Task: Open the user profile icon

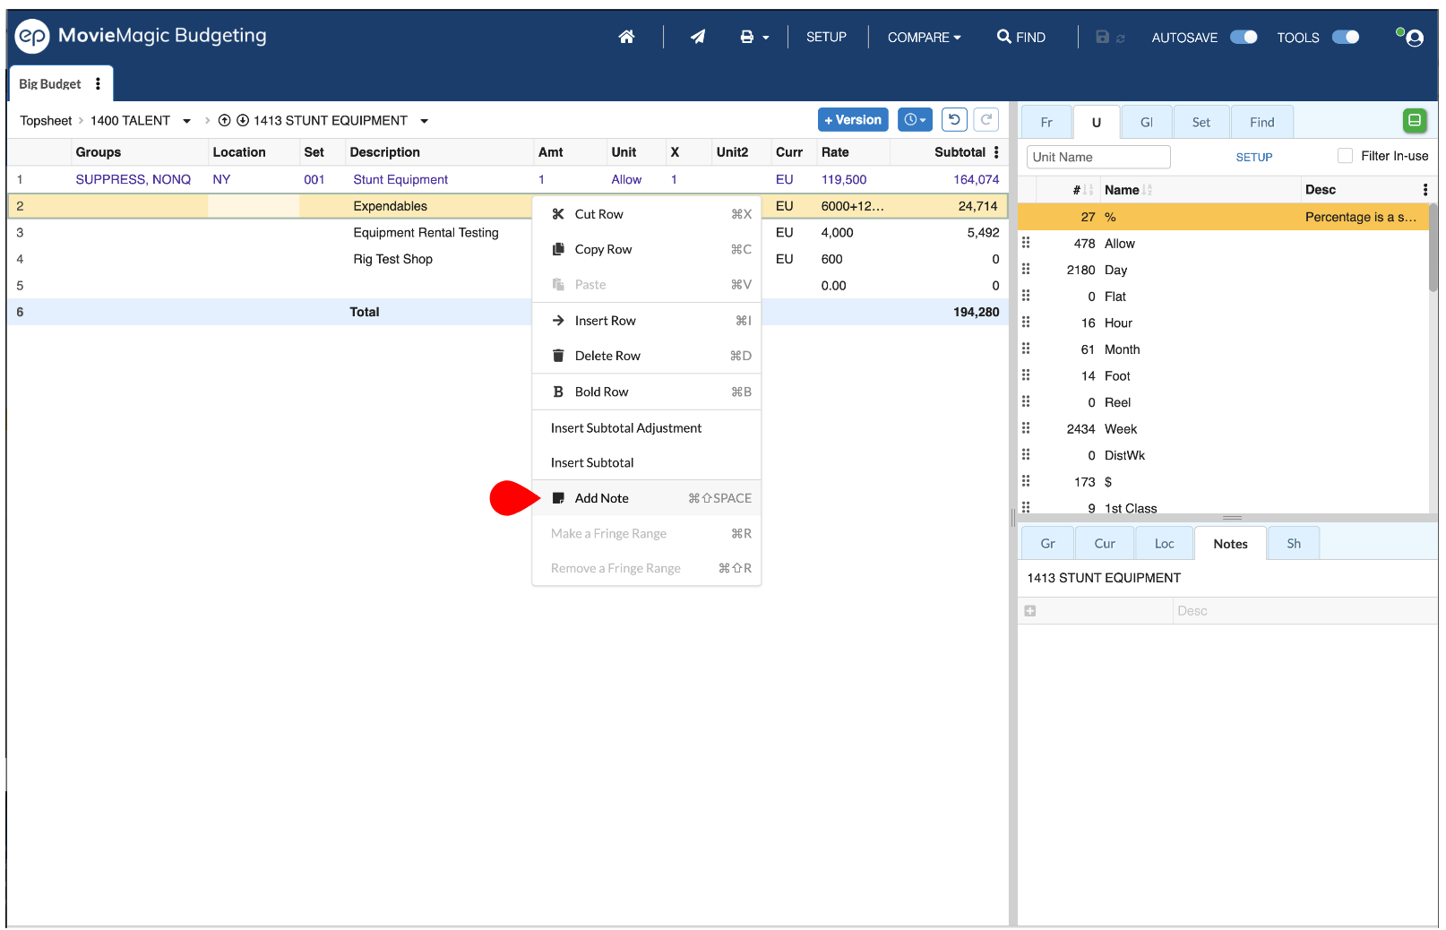Action: tap(1415, 38)
